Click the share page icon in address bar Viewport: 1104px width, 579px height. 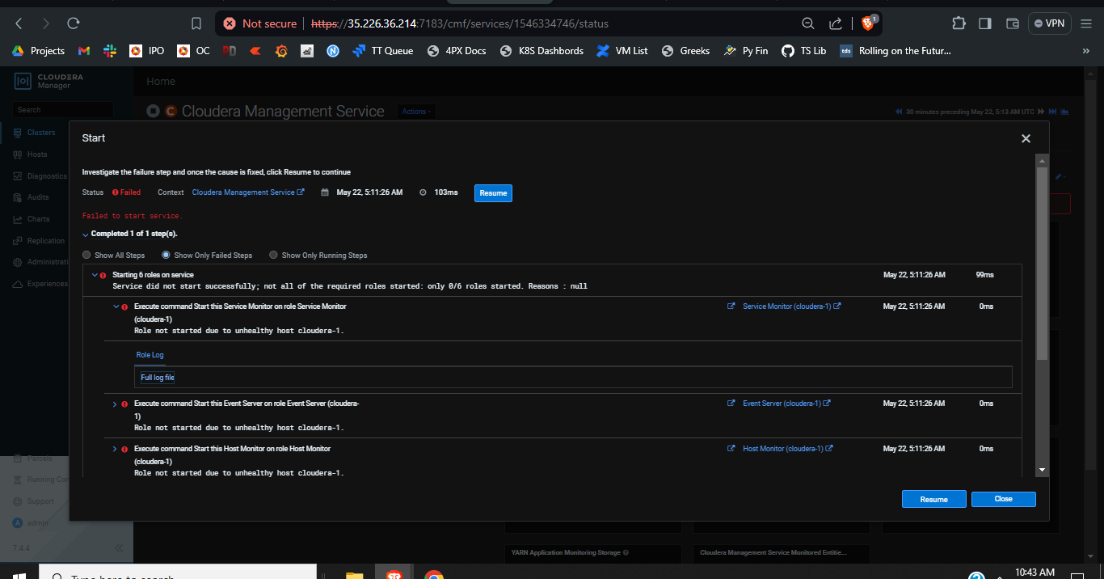click(x=836, y=23)
